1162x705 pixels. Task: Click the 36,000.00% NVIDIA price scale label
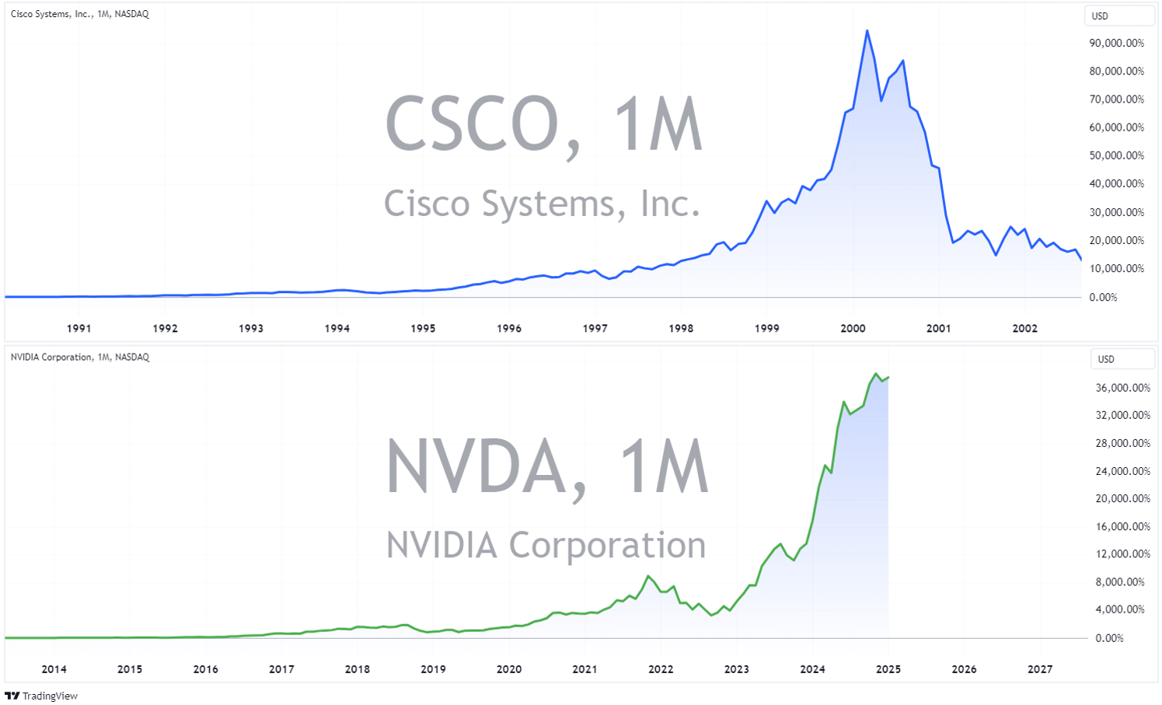(1122, 388)
